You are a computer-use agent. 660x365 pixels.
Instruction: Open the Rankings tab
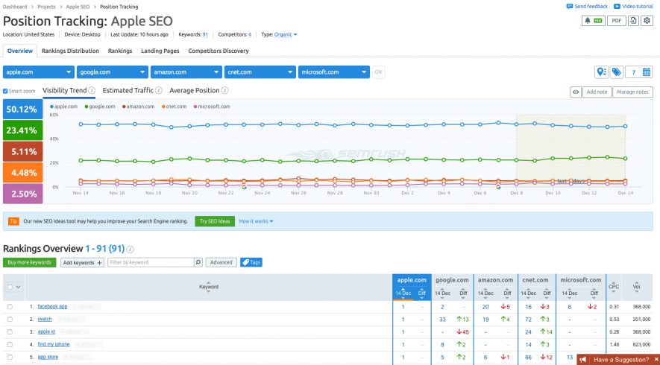120,51
